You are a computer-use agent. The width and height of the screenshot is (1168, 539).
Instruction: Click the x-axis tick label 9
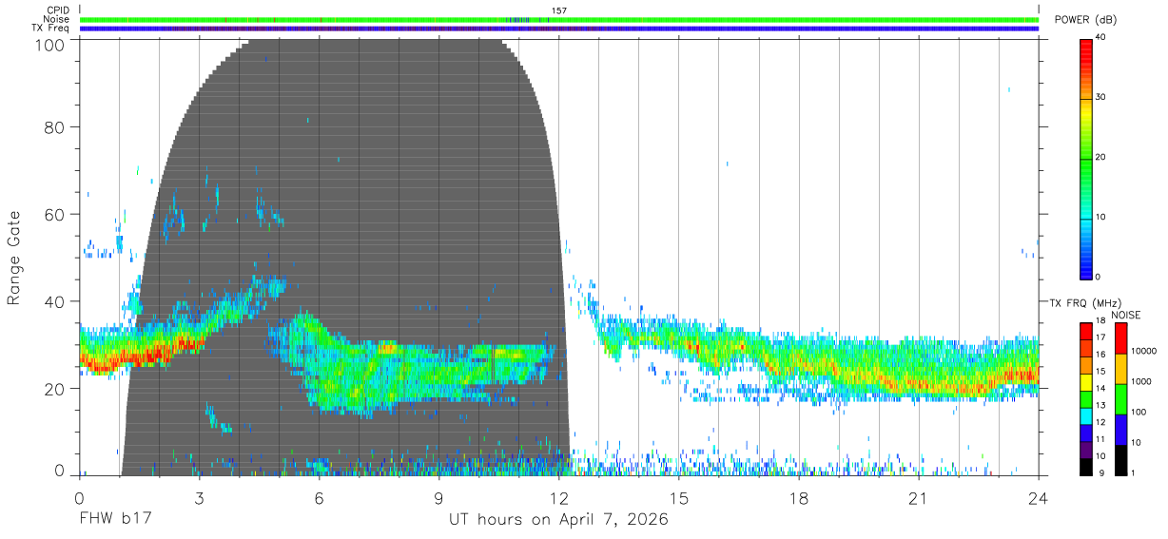tap(438, 498)
